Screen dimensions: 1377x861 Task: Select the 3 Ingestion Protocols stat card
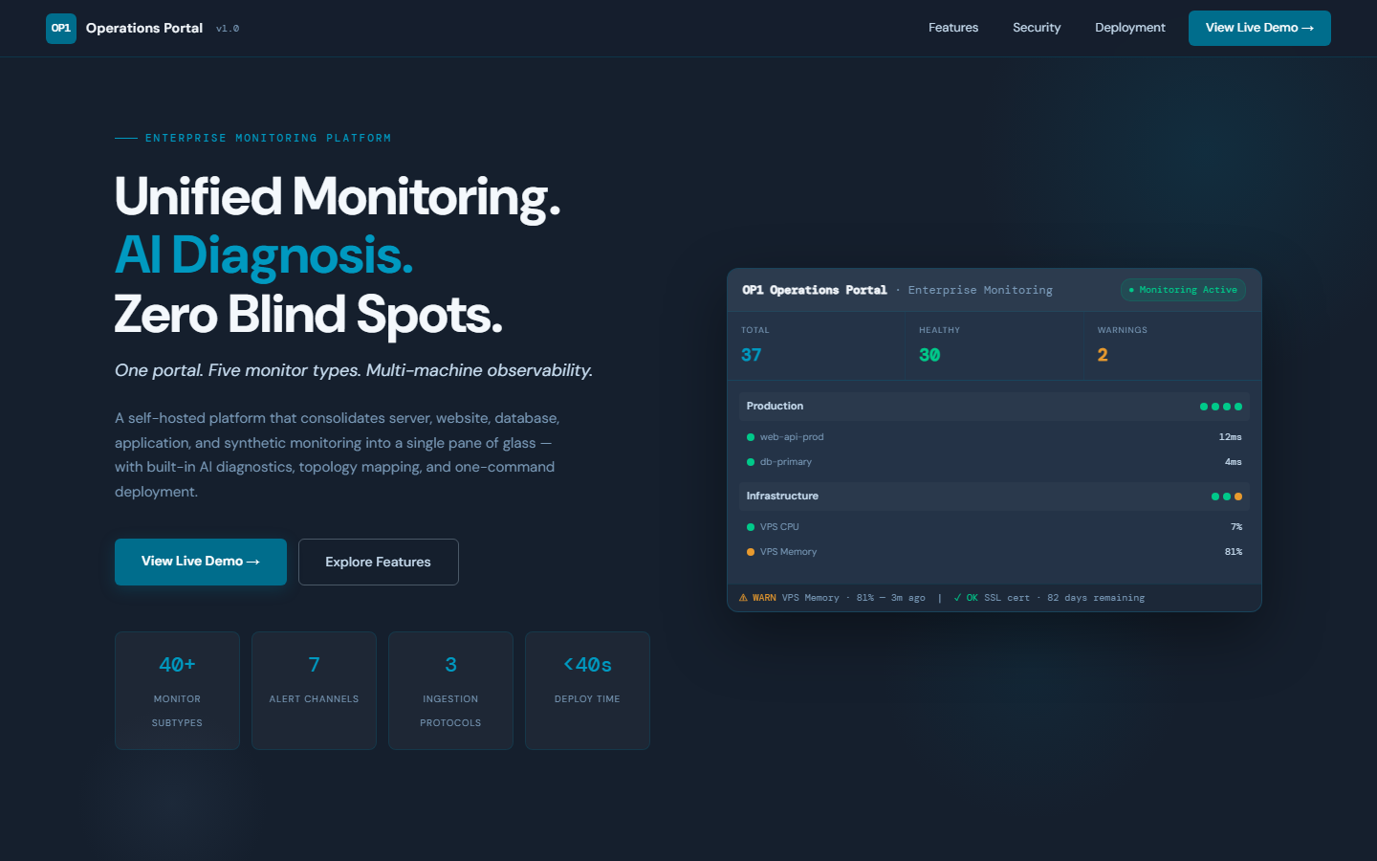450,691
